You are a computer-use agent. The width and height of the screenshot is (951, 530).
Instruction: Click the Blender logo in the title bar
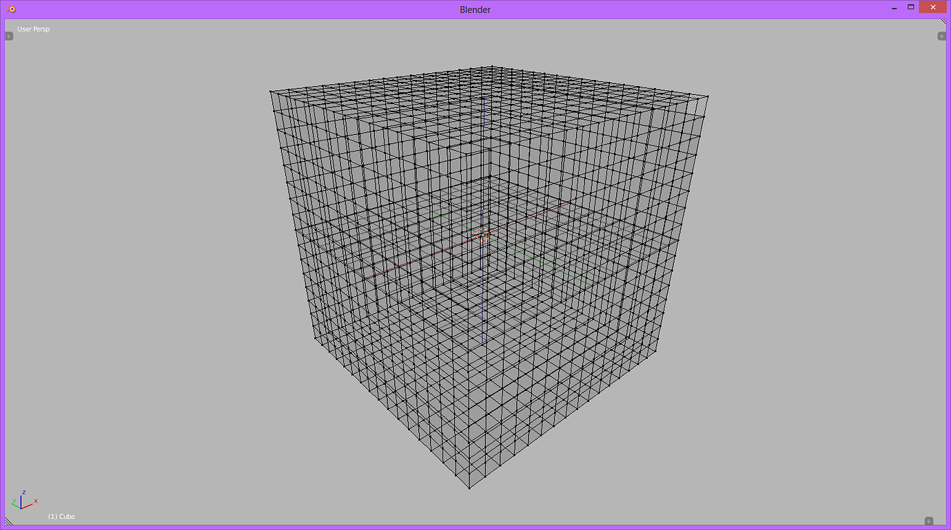point(11,9)
